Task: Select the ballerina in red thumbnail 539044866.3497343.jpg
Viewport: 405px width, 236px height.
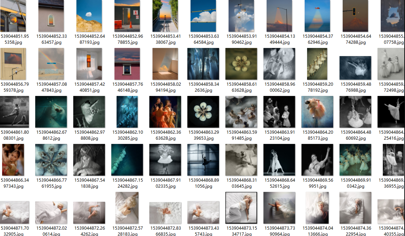Action: coord(13,160)
